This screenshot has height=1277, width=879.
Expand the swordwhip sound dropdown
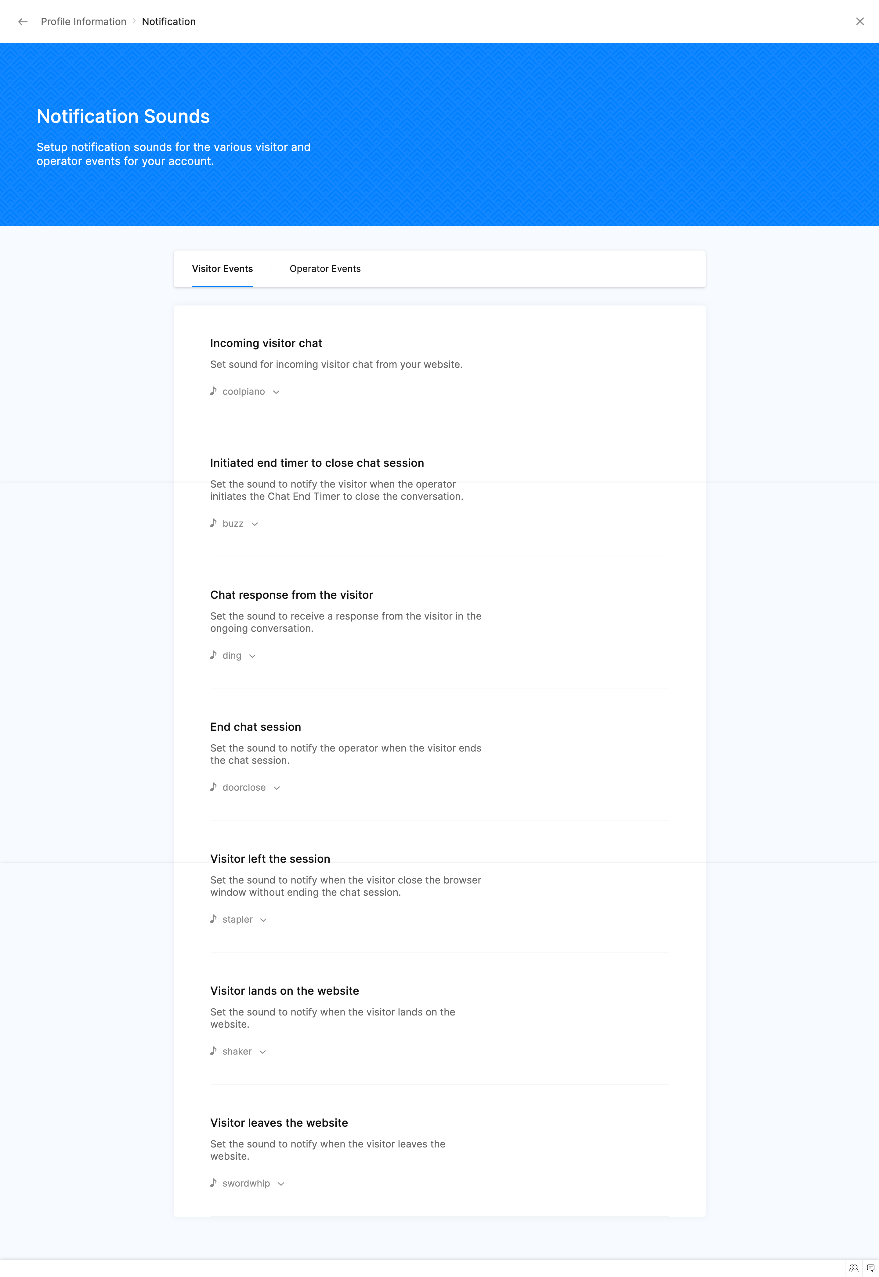point(281,1184)
